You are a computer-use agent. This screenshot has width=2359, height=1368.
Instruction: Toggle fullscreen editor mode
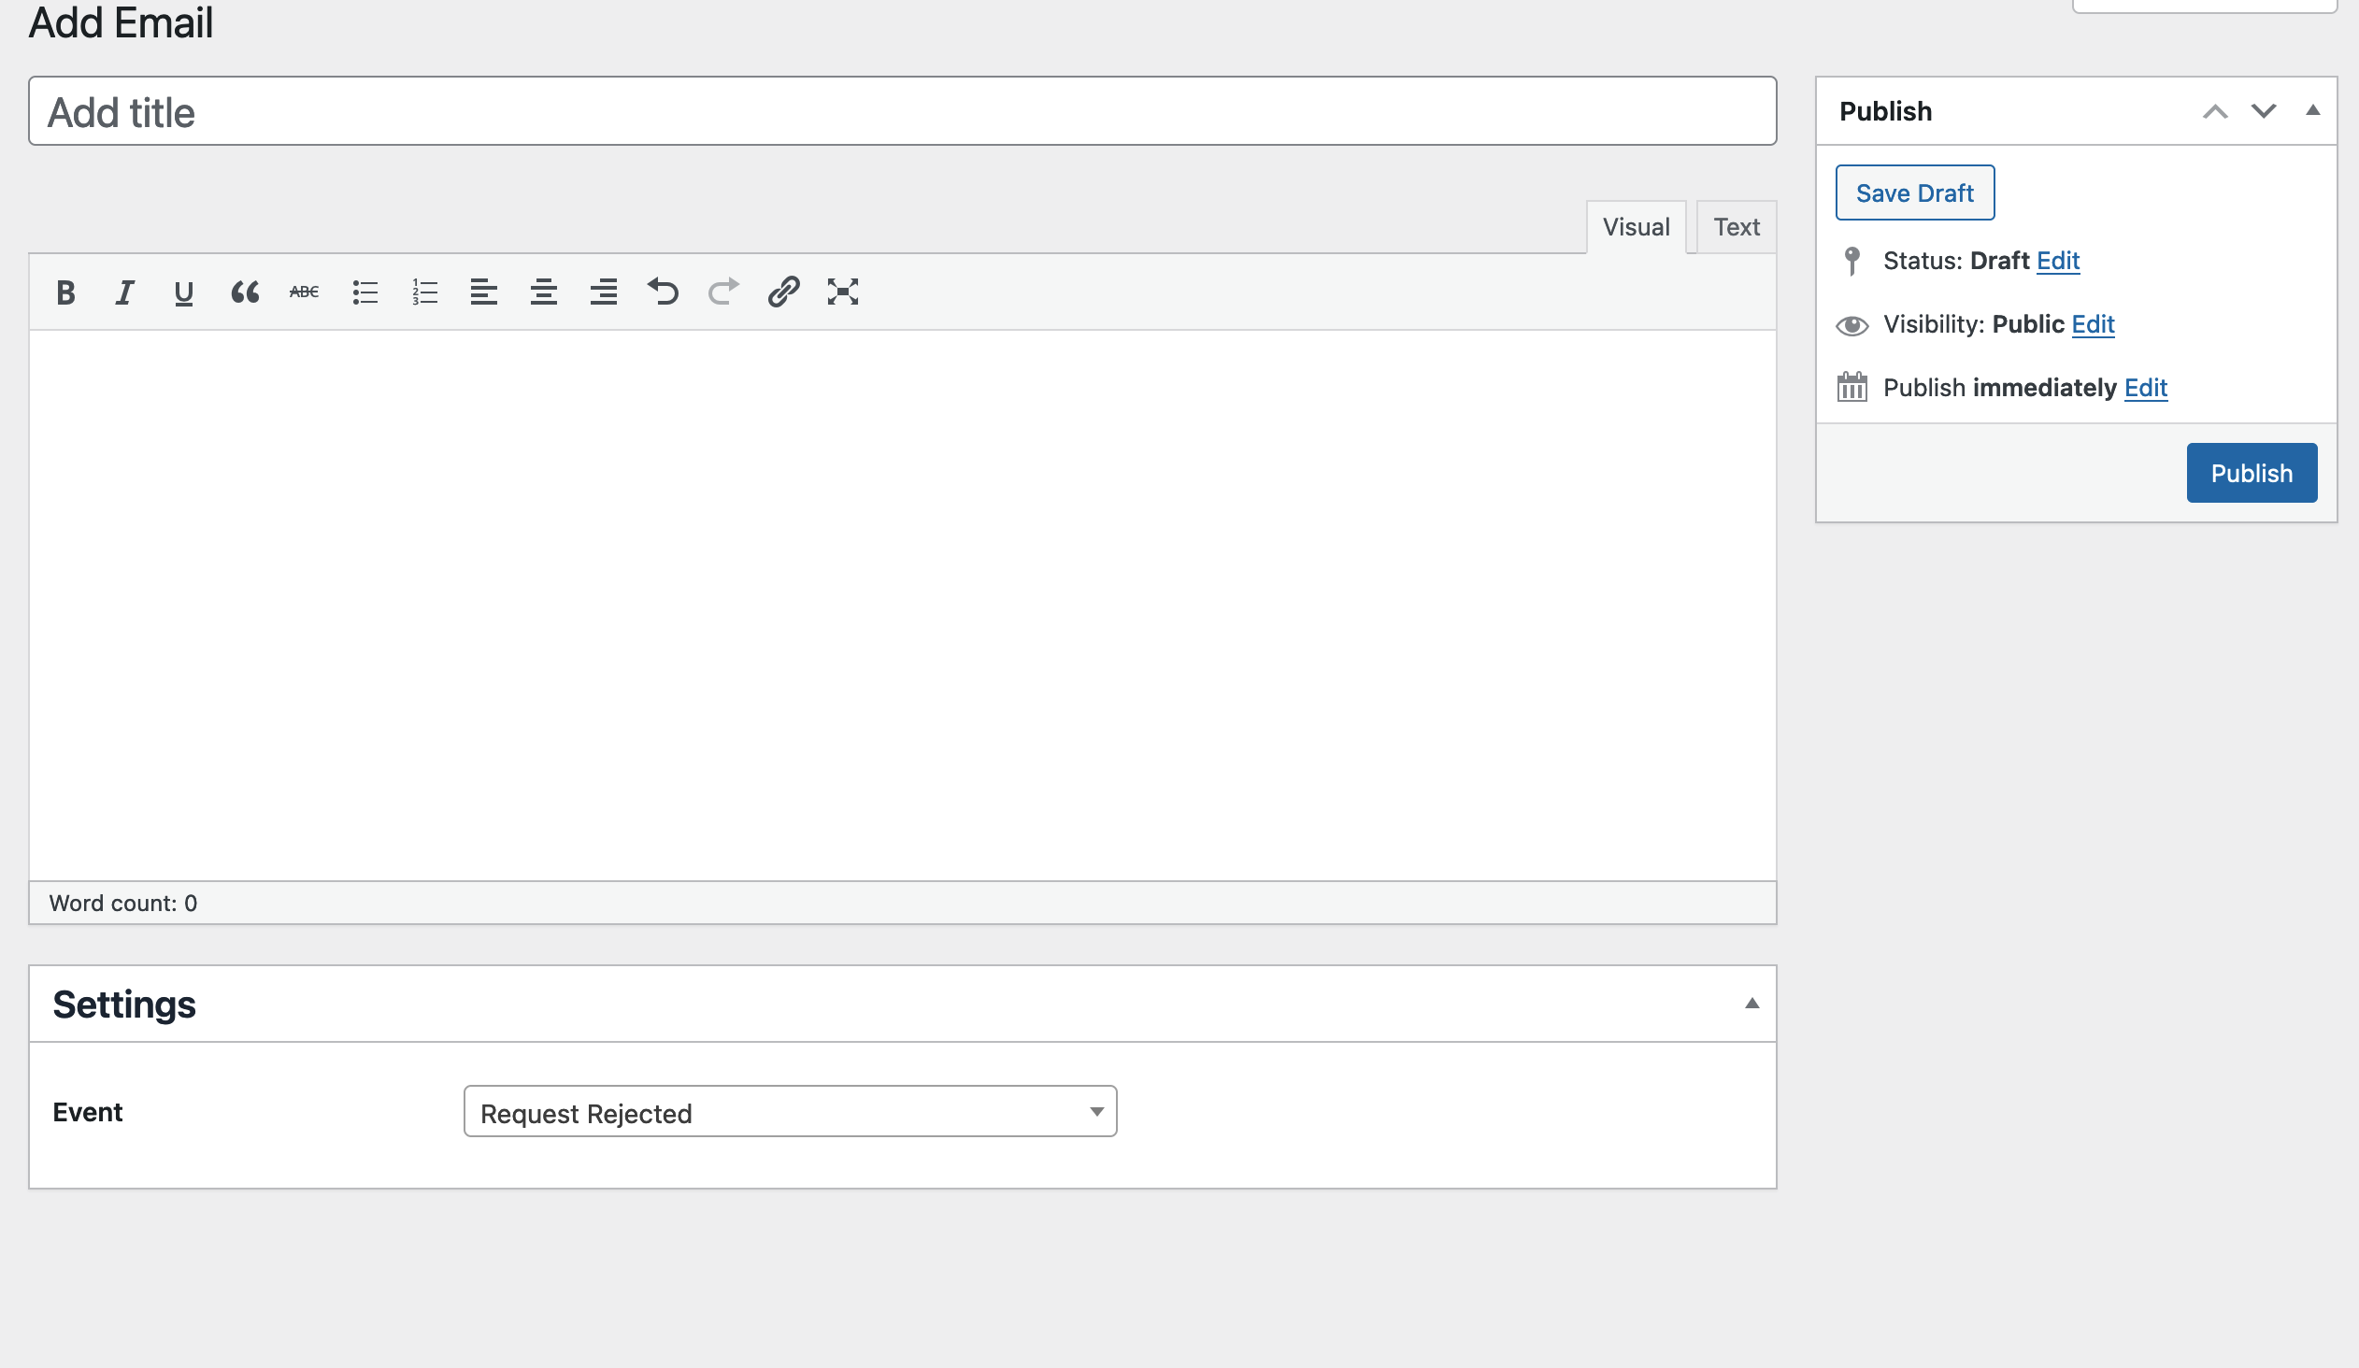[x=843, y=292]
